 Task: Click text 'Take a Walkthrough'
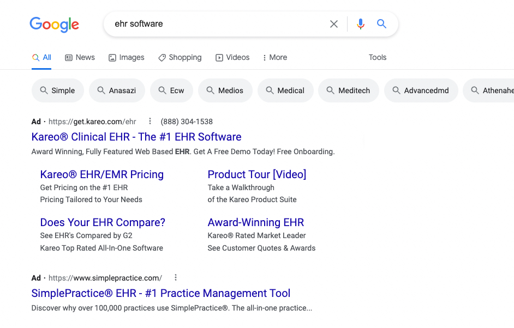coord(241,187)
